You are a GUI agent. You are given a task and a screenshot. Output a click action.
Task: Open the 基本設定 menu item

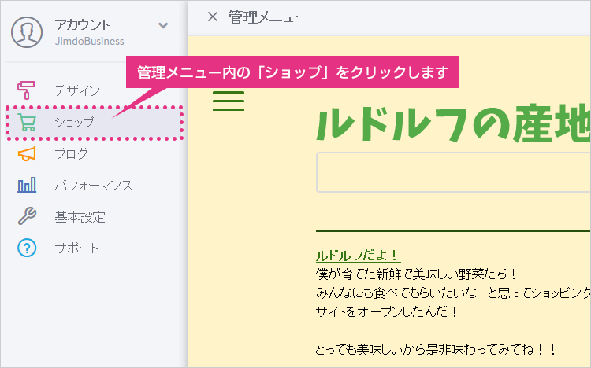point(80,217)
